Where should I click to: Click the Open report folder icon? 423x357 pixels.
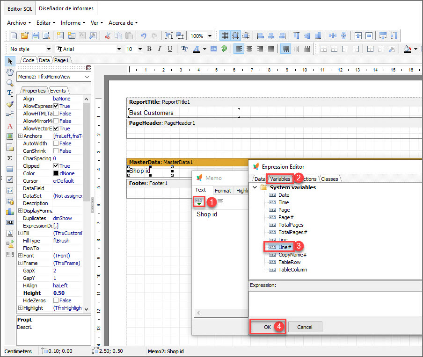point(24,36)
